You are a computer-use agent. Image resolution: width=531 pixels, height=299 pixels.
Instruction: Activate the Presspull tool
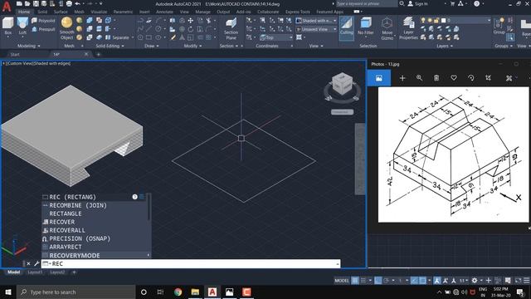pos(44,30)
